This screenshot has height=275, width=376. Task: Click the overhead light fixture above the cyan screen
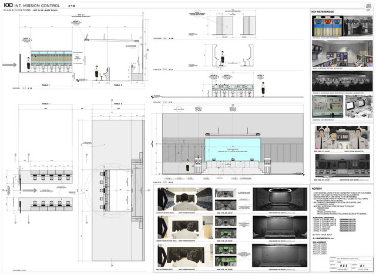[233, 134]
